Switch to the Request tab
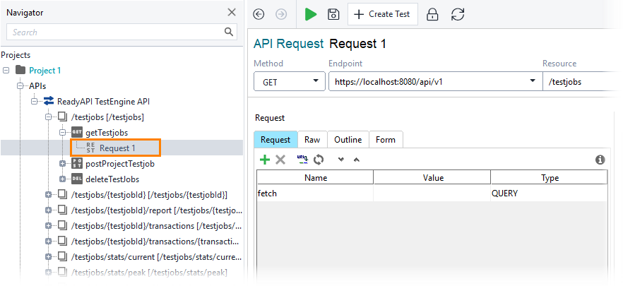The height and width of the screenshot is (286, 623). pyautogui.click(x=275, y=139)
